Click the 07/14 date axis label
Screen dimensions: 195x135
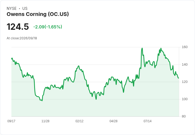tap(148, 121)
